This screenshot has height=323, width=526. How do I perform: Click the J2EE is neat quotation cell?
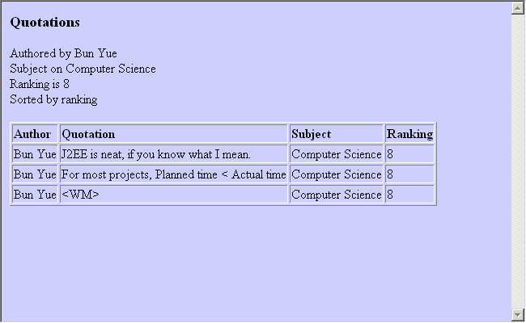tap(174, 154)
